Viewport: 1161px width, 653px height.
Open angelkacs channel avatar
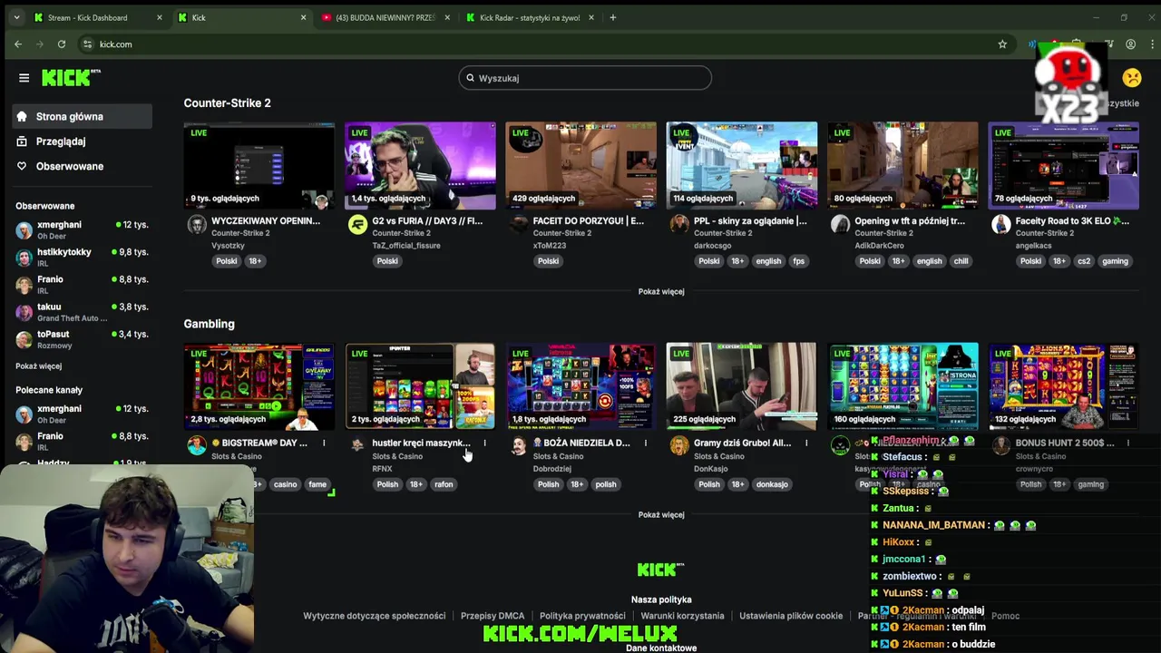1000,224
